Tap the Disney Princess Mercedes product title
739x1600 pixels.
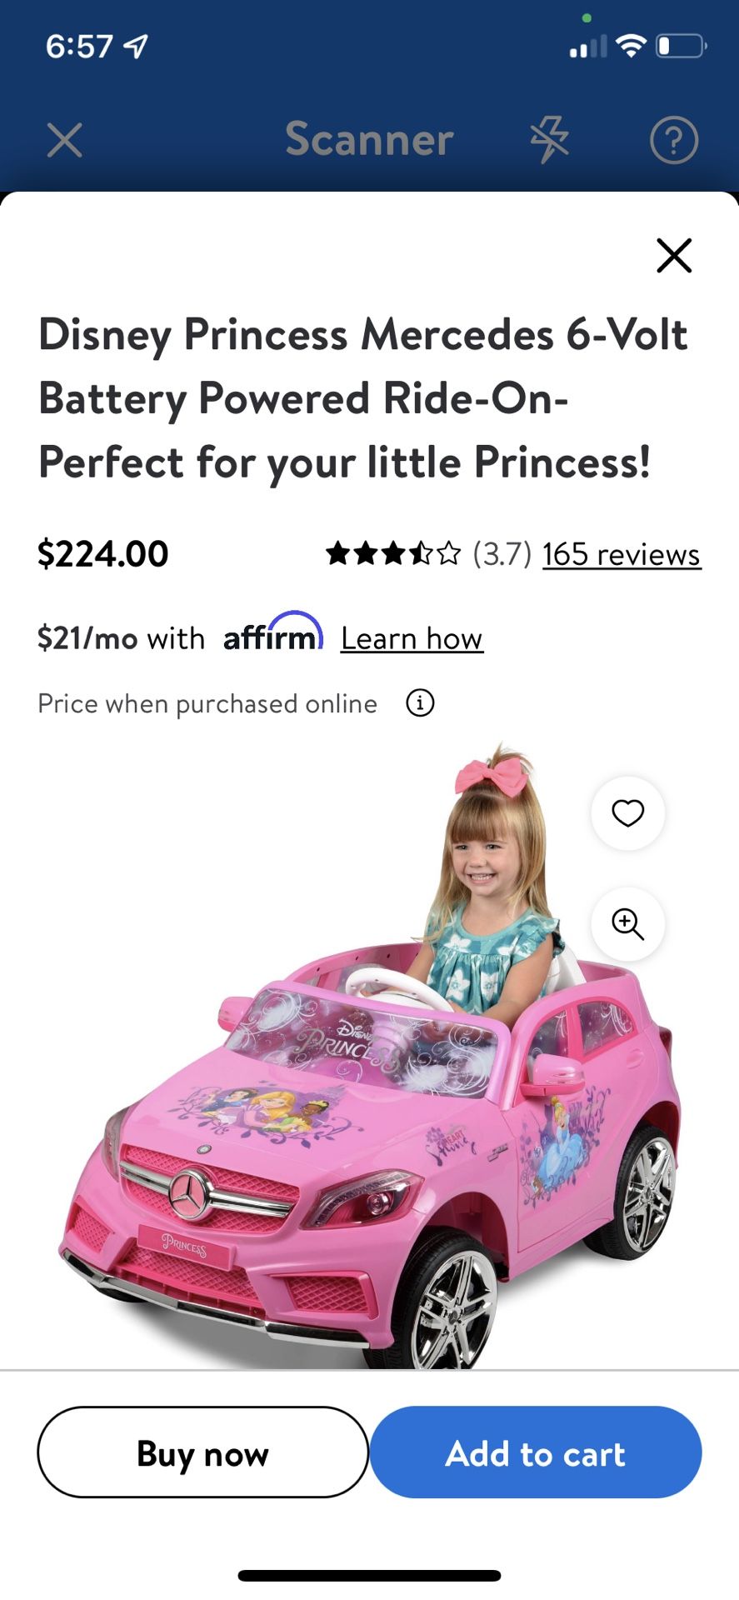coord(363,398)
